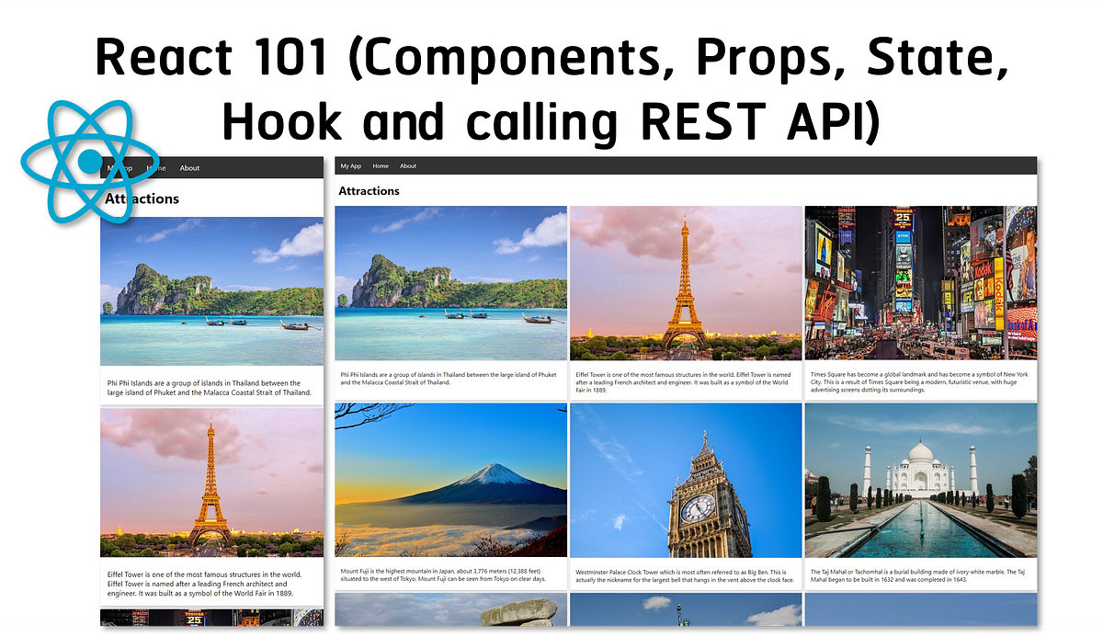
Task: Select the Big Ben clock tower thumbnail
Action: [687, 480]
